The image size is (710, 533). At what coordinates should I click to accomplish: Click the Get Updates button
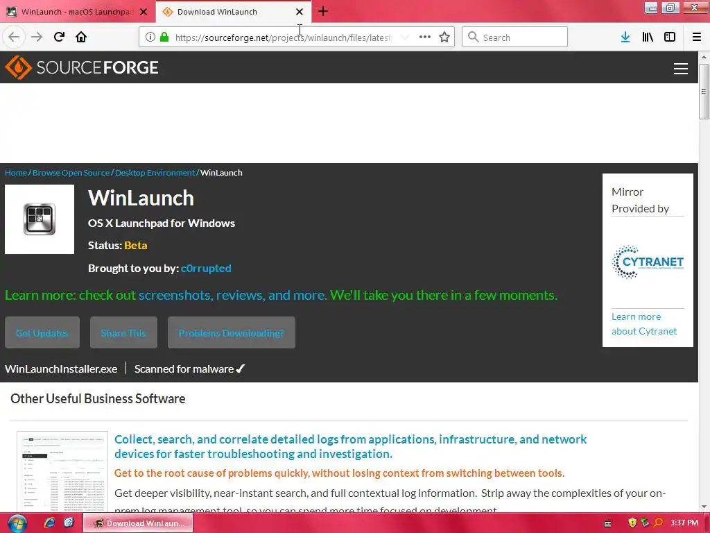(x=42, y=332)
